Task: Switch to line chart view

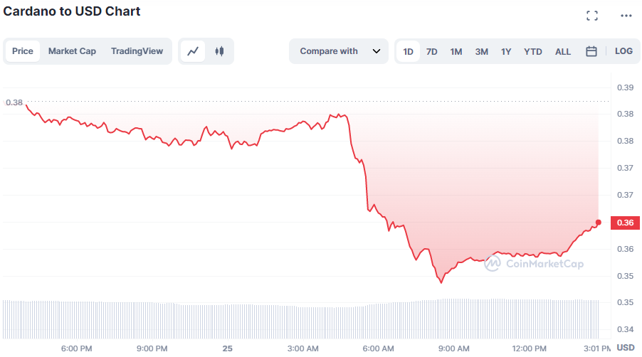Action: 193,51
